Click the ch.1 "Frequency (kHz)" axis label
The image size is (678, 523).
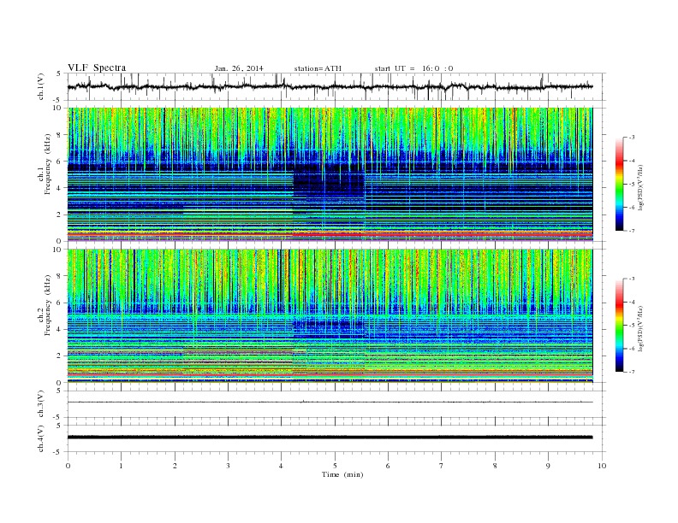click(48, 164)
